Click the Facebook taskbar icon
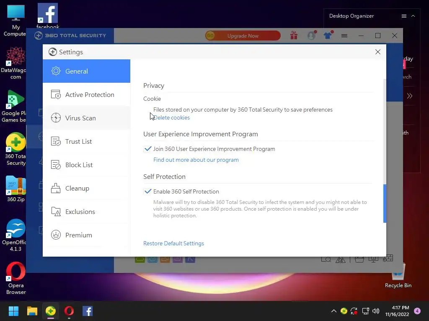This screenshot has width=429, height=321. (x=88, y=311)
